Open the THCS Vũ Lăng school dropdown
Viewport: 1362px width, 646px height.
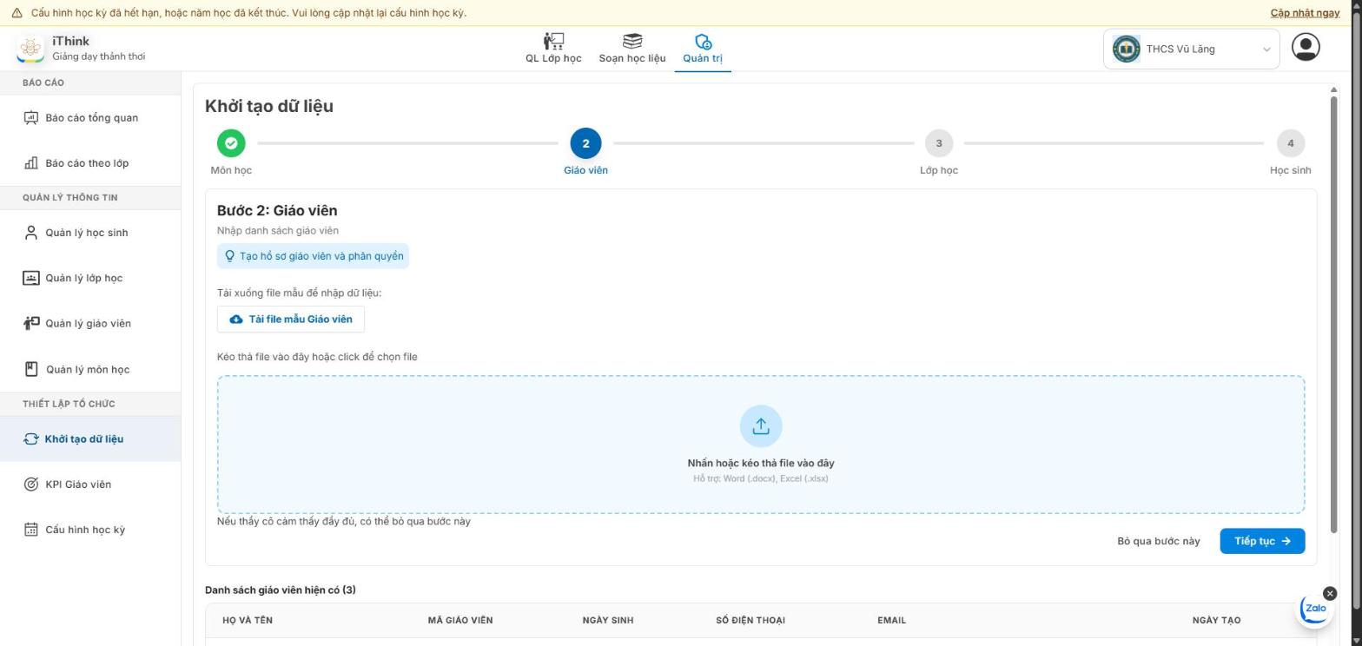pyautogui.click(x=1192, y=49)
